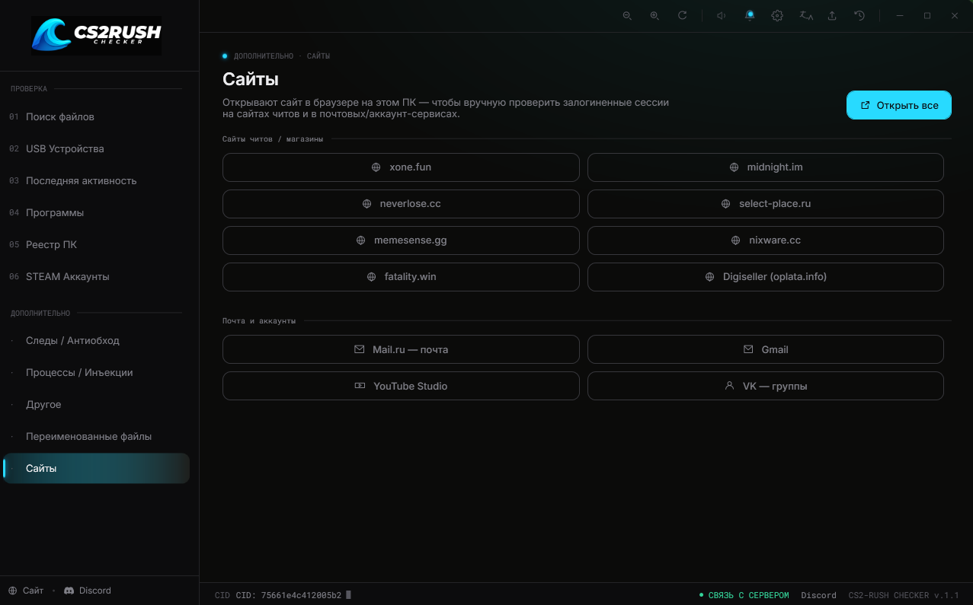Open Последняя активность section
The image size is (973, 605).
96,181
